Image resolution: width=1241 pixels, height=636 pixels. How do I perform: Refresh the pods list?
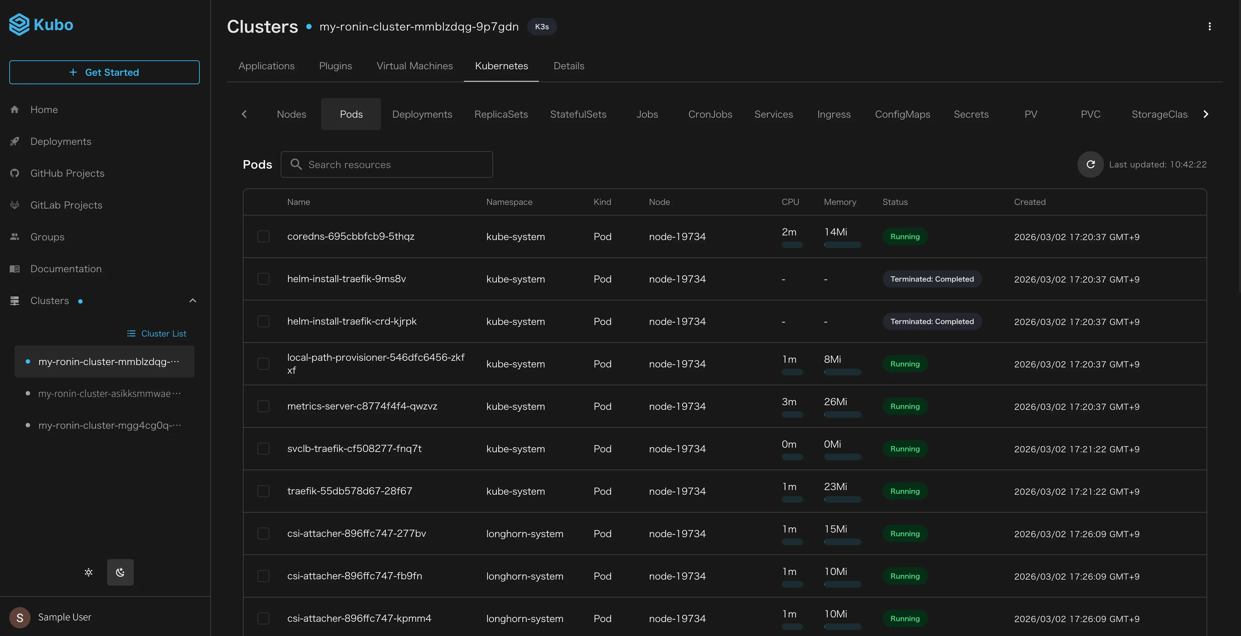[1091, 164]
